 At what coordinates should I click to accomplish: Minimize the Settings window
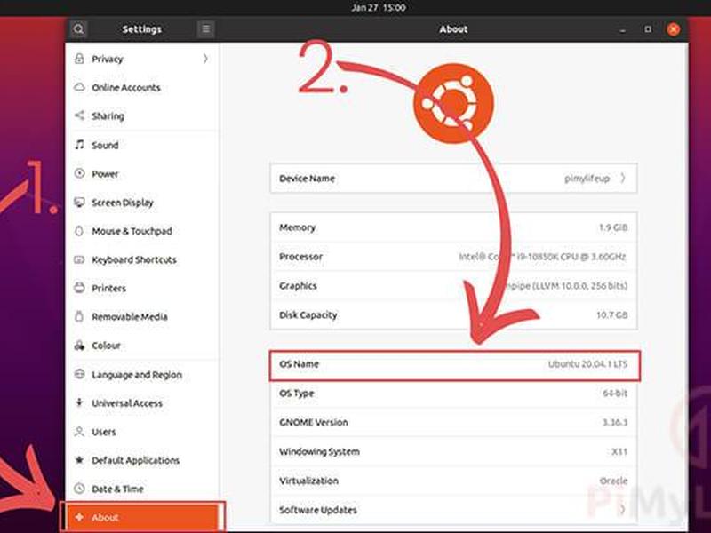623,29
